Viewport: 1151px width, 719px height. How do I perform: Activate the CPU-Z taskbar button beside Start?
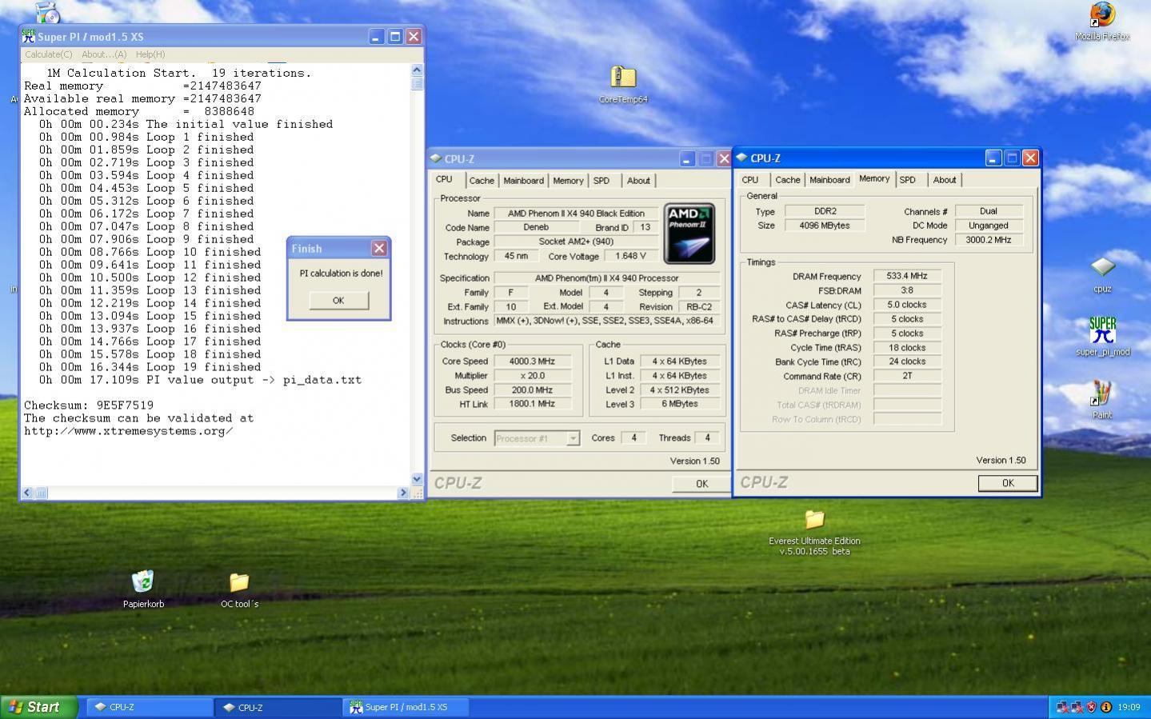(150, 707)
